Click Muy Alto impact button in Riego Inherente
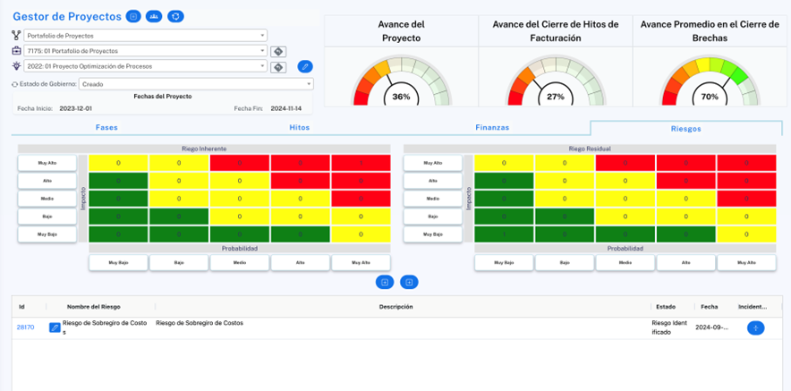The image size is (791, 391). point(47,163)
